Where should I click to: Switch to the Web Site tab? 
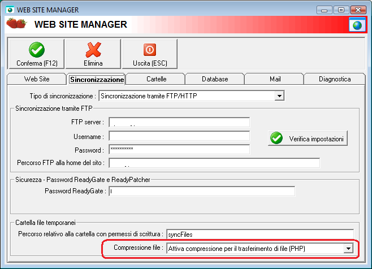point(37,79)
